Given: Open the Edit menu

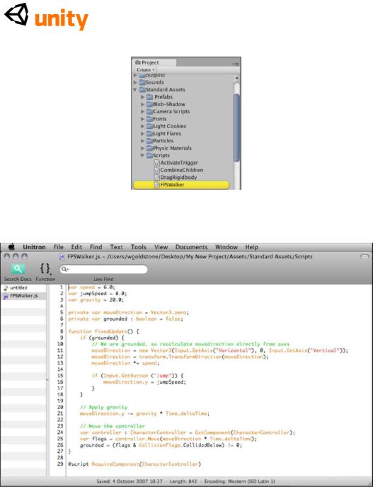Looking at the screenshot, I should coord(76,247).
